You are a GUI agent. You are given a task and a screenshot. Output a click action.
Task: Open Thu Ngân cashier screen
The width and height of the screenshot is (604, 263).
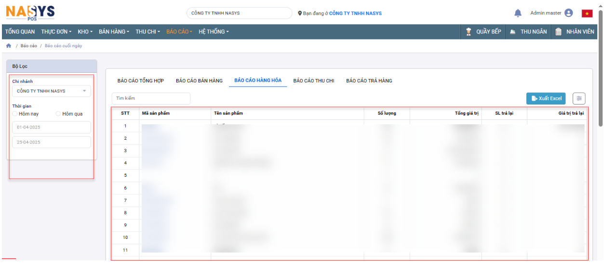[x=528, y=32]
